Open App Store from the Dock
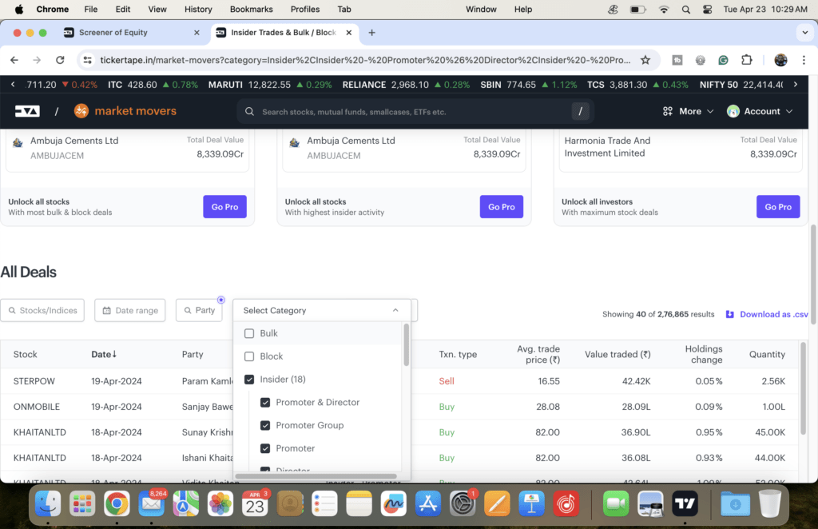The image size is (818, 529). tap(428, 504)
